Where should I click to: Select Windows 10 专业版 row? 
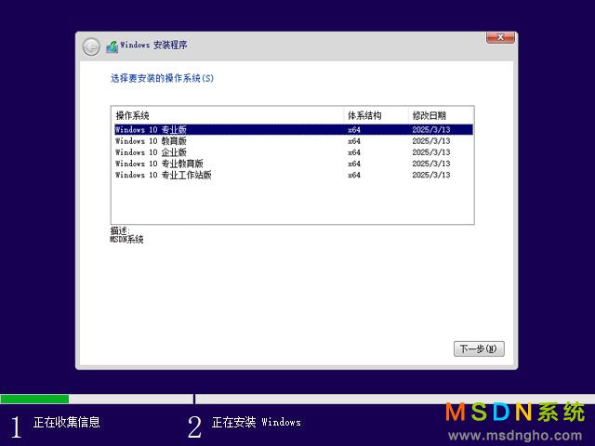[294, 130]
